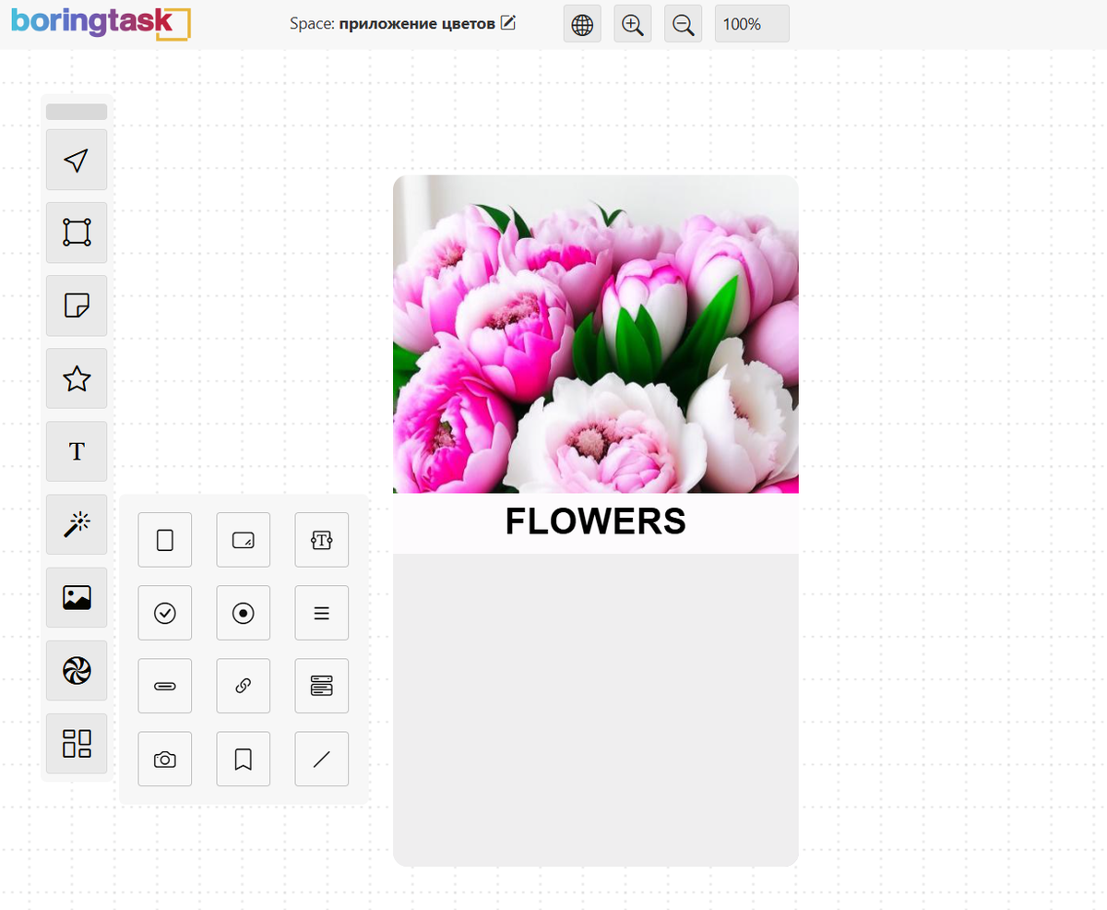Insert a checkbox component
1107x910 pixels.
click(x=165, y=613)
